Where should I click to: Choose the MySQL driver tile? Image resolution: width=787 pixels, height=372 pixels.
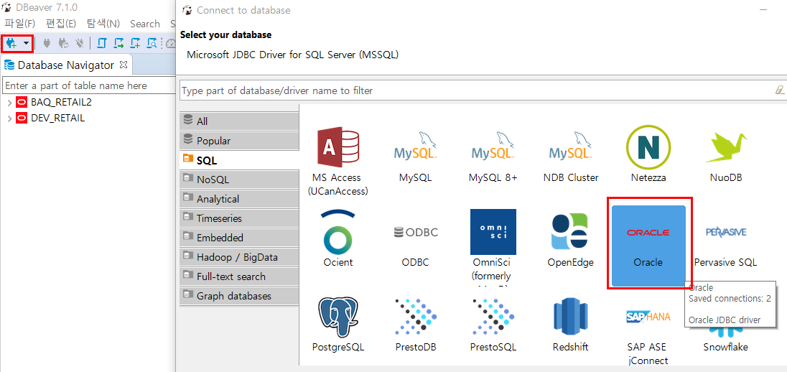click(x=416, y=156)
